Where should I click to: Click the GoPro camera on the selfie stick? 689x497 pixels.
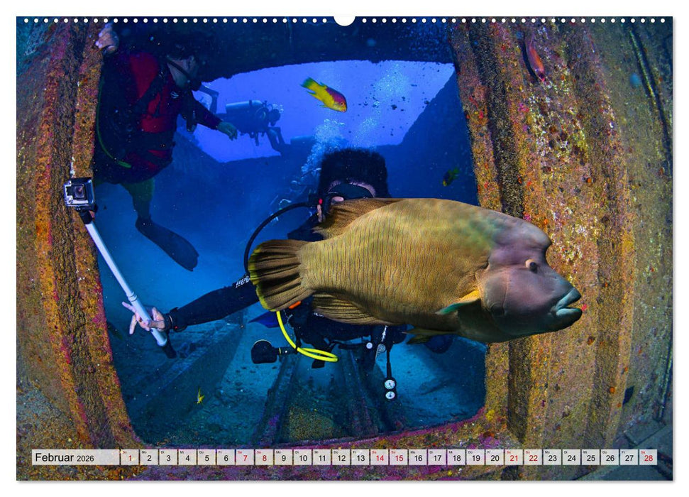(79, 192)
